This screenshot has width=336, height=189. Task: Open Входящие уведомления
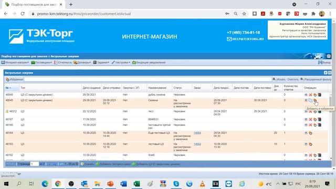149,62
